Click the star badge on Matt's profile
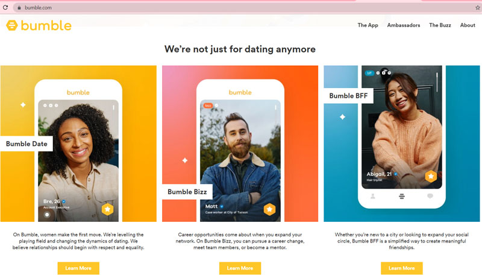Viewport: 482px width, 275px height. point(269,209)
